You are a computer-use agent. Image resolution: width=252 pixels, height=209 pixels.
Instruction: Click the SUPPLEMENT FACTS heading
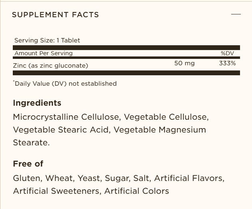coord(56,15)
